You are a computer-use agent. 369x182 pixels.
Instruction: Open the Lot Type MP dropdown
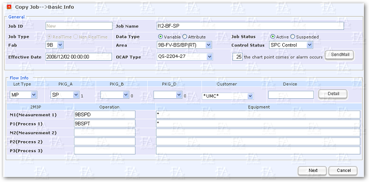[24, 95]
